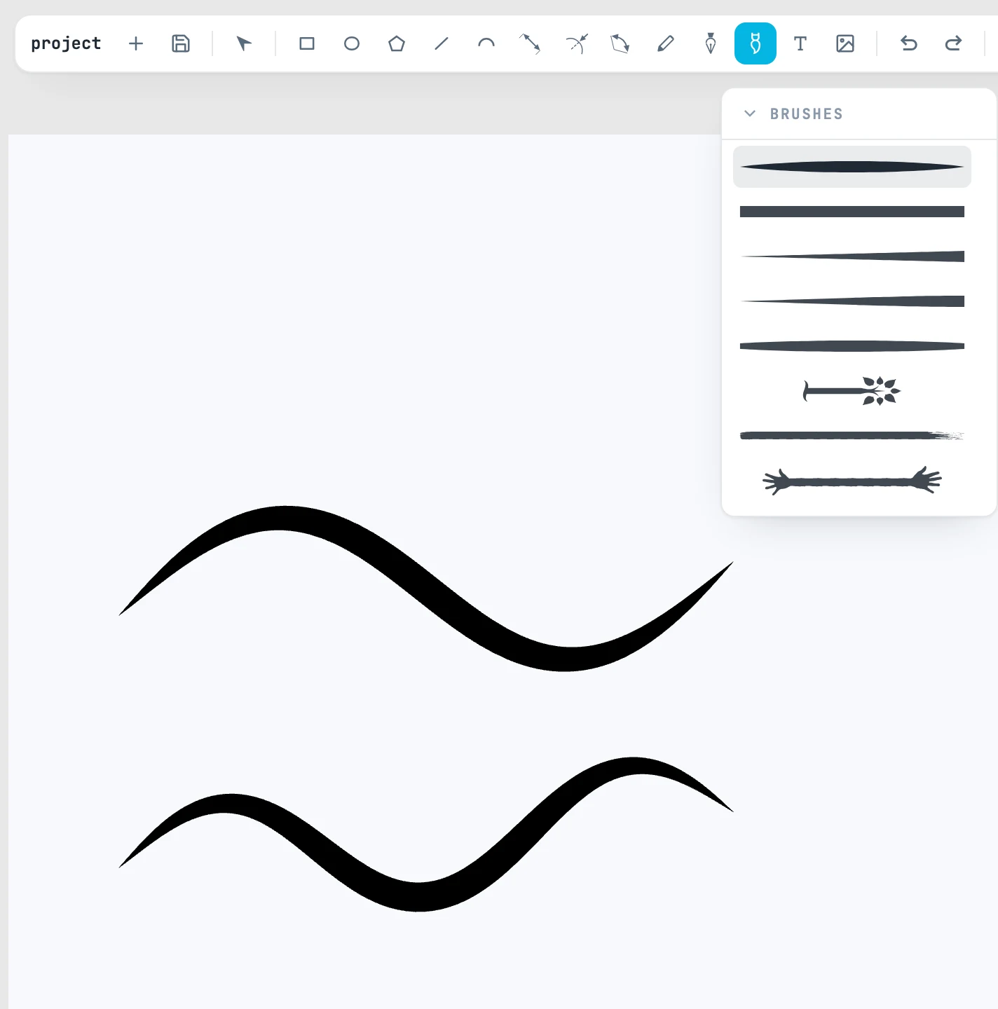This screenshot has width=998, height=1009.
Task: Click the BRUSHES panel heading
Action: point(807,114)
